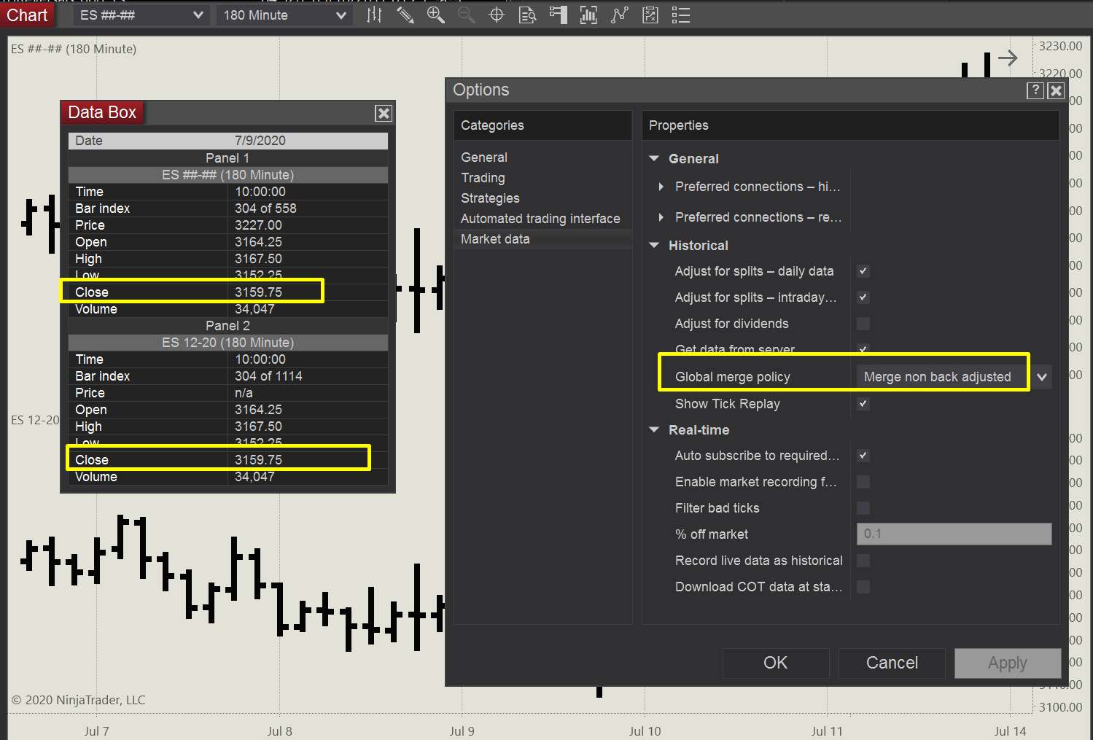Select the General category in Options
1093x740 pixels.
[x=484, y=157]
